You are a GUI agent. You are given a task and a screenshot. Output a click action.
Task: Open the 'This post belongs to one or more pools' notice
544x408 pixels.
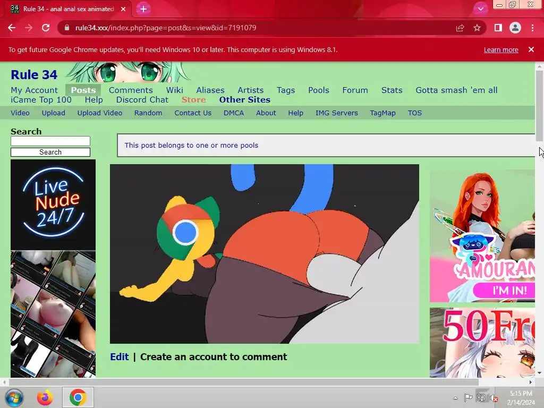(x=191, y=146)
